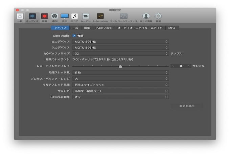Open the 入力デバイス MOTU 896HD dropdown
230x155 pixels.
pyautogui.click(x=120, y=48)
